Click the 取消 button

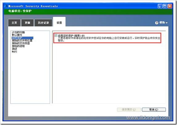point(154,110)
